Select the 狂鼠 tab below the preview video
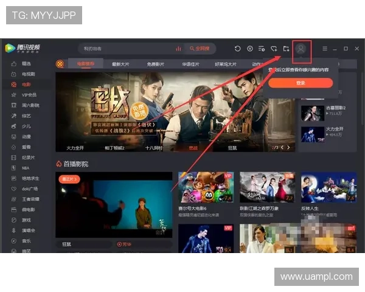The height and width of the screenshot is (292, 365). [x=66, y=245]
